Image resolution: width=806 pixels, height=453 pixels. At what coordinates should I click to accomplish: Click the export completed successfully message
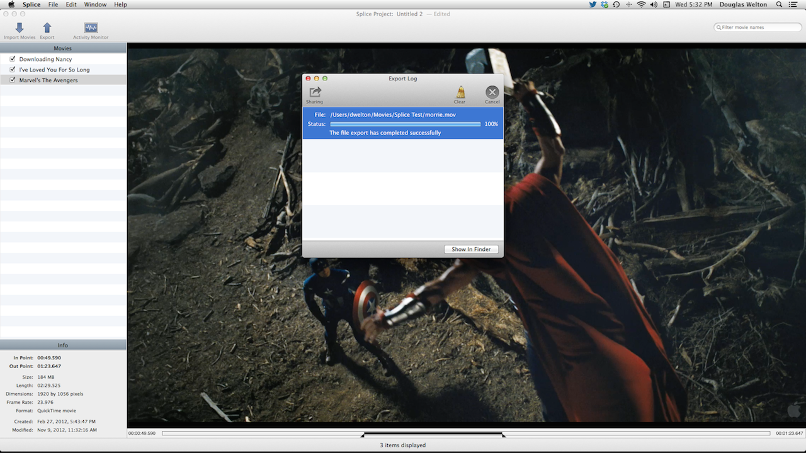pyautogui.click(x=385, y=133)
